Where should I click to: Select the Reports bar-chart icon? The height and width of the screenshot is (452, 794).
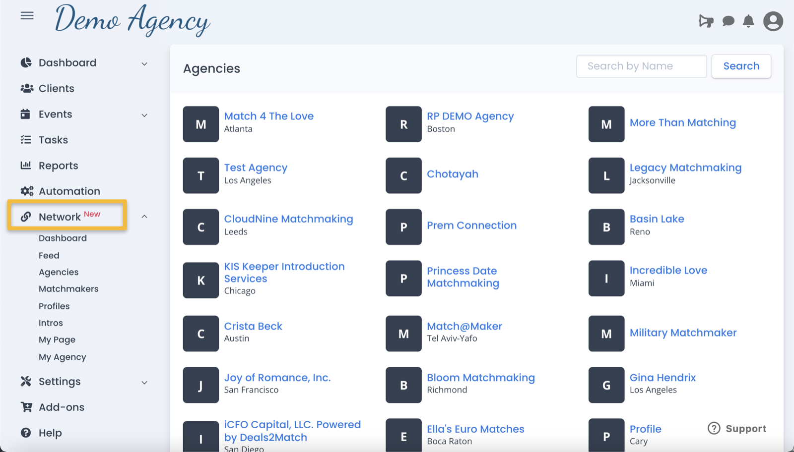point(26,166)
